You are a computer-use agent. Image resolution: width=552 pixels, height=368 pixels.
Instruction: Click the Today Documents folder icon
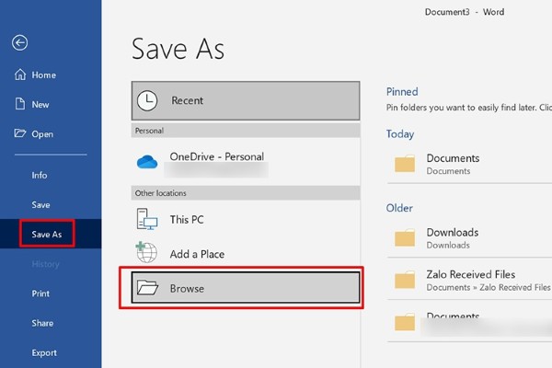coord(405,164)
